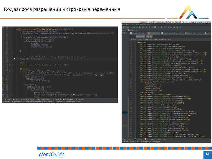Click the Help question mark icon in right IDE toolbar
212x159 pixels.
click(x=180, y=27)
